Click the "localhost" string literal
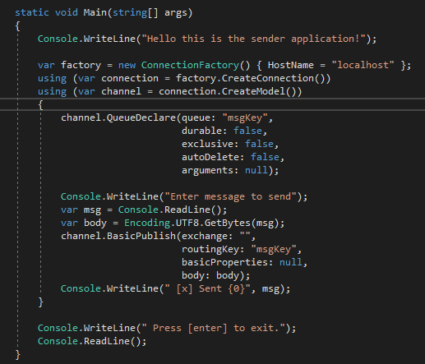This screenshot has width=425, height=364. (x=363, y=65)
